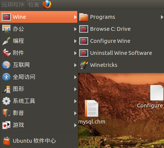164x148 pixels.
Task: Expand the 游戏 submenu arrow
Action: (75, 125)
